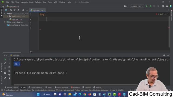This screenshot has height=97, width=173.
Task: Open the Refactor menu
Action: coord(38,2)
